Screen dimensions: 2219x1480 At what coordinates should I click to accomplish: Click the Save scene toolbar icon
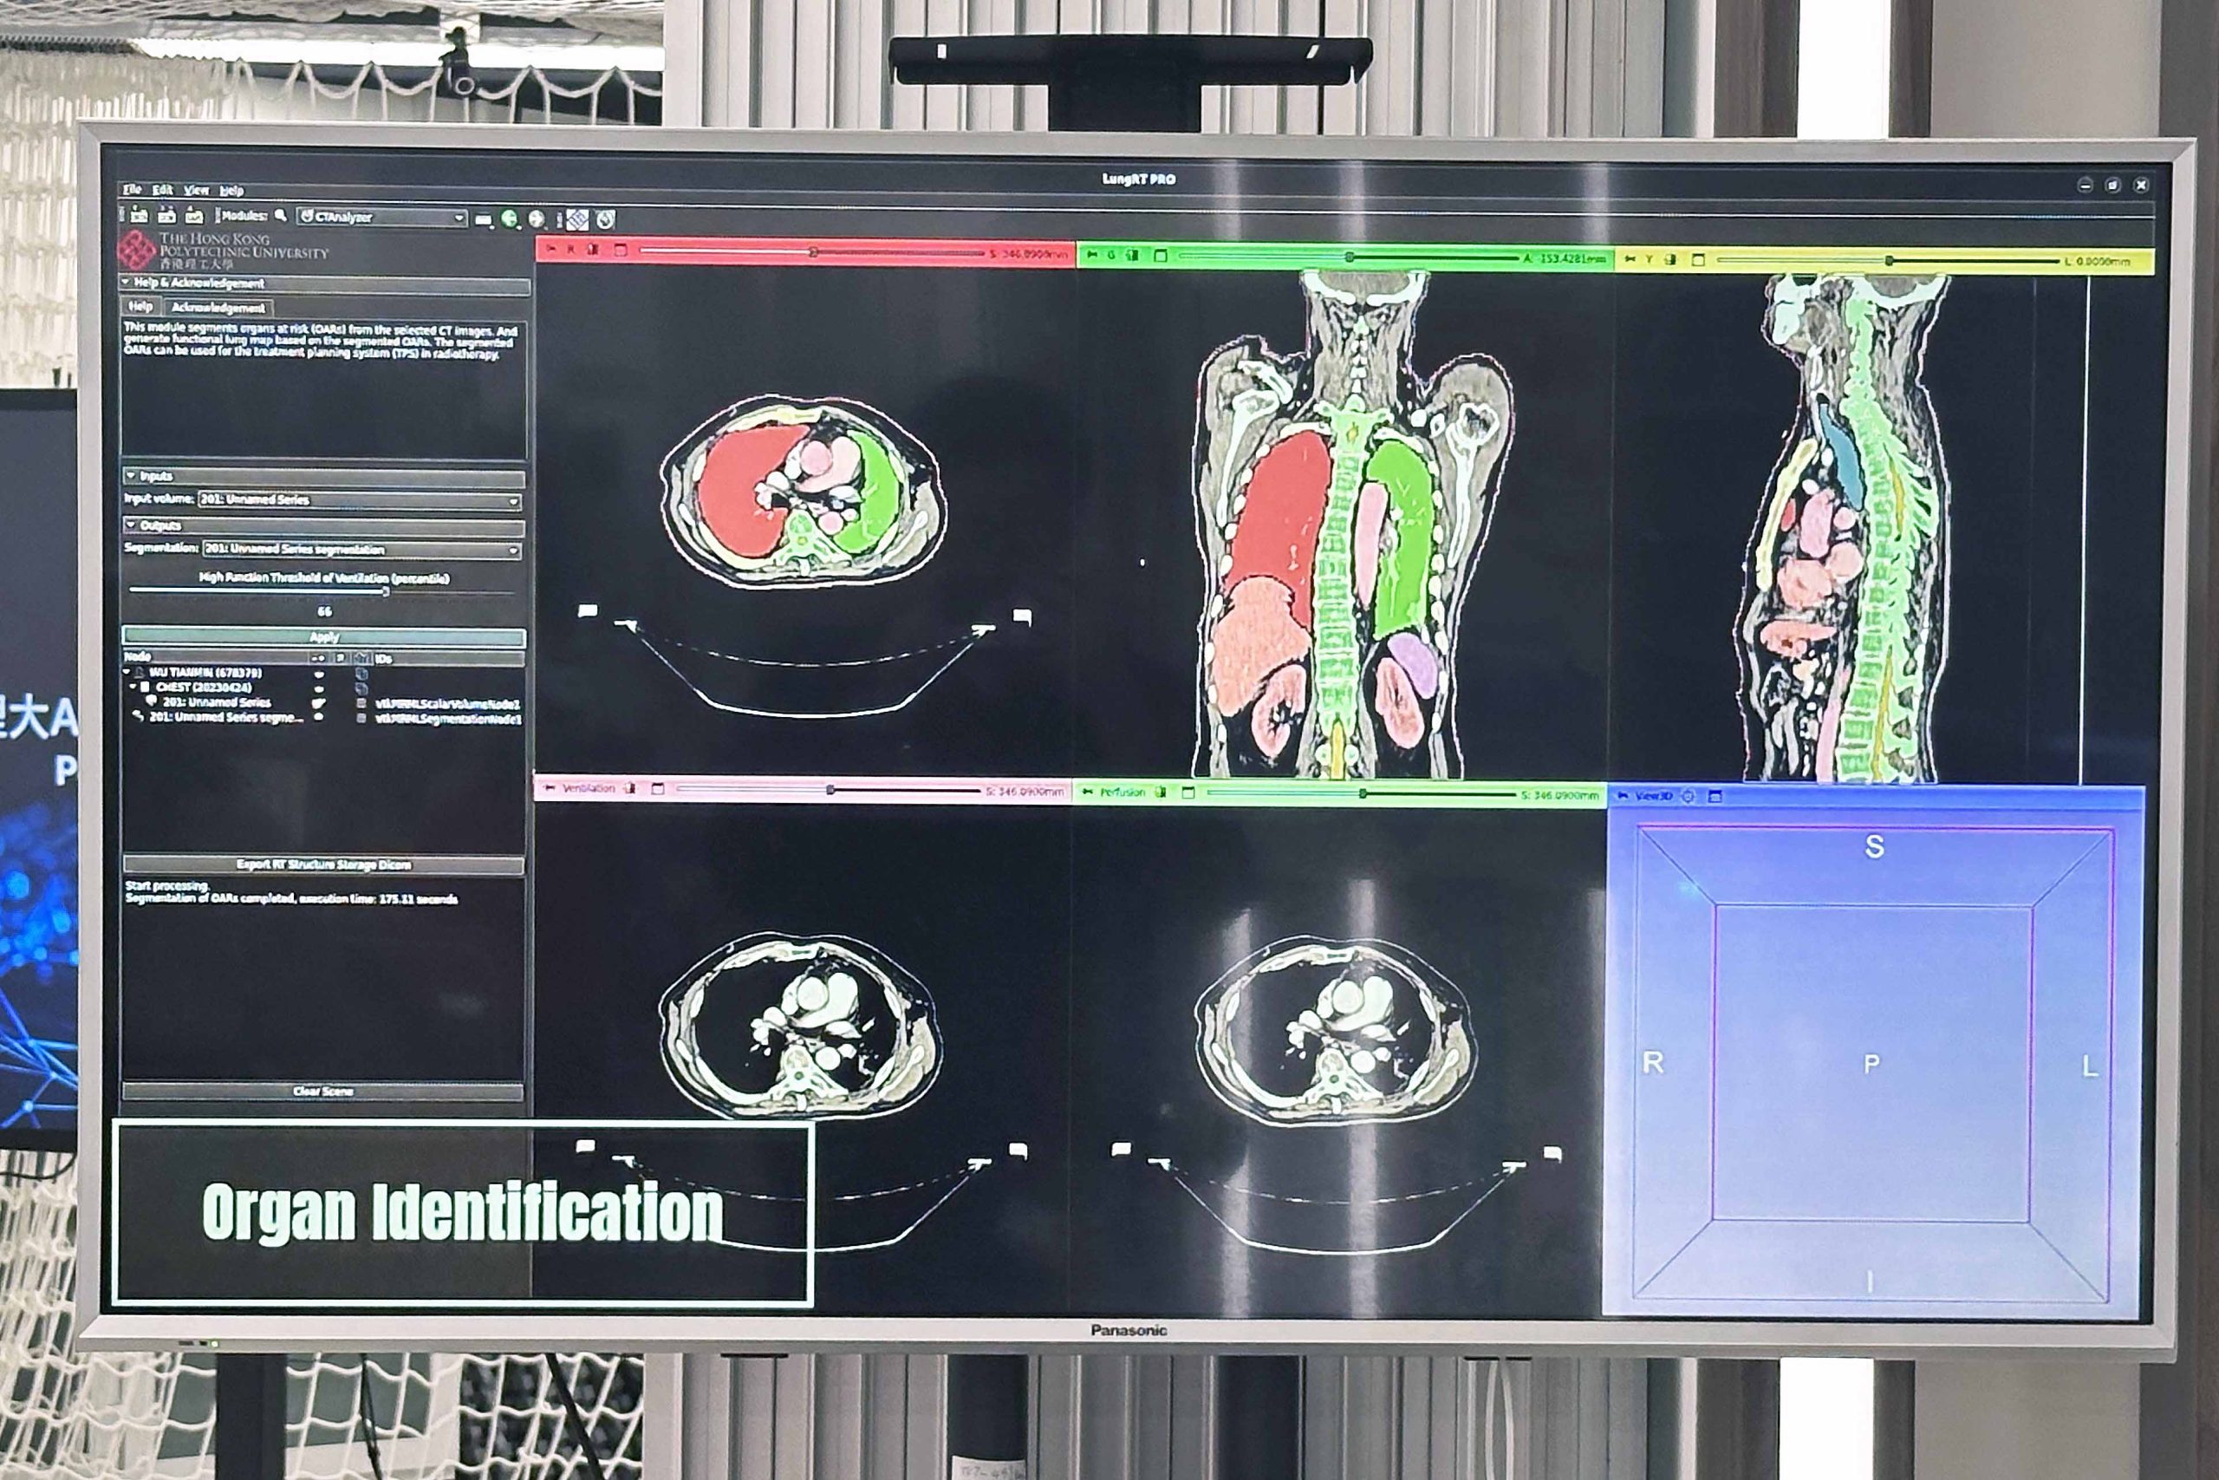pos(194,216)
